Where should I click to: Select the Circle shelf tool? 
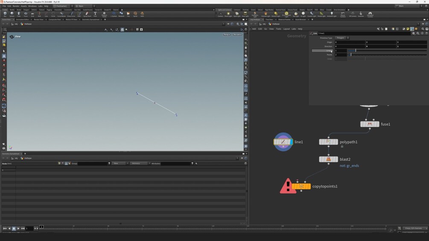[x=53, y=14]
